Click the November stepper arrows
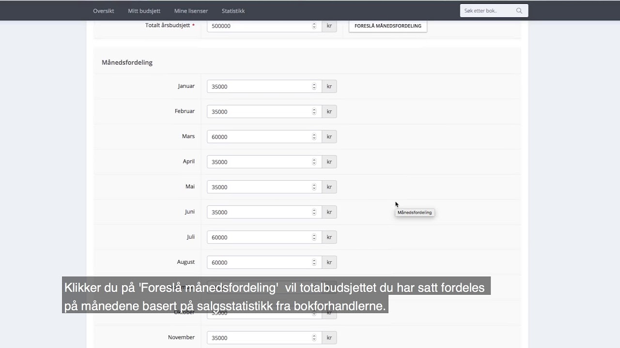 [x=314, y=338]
